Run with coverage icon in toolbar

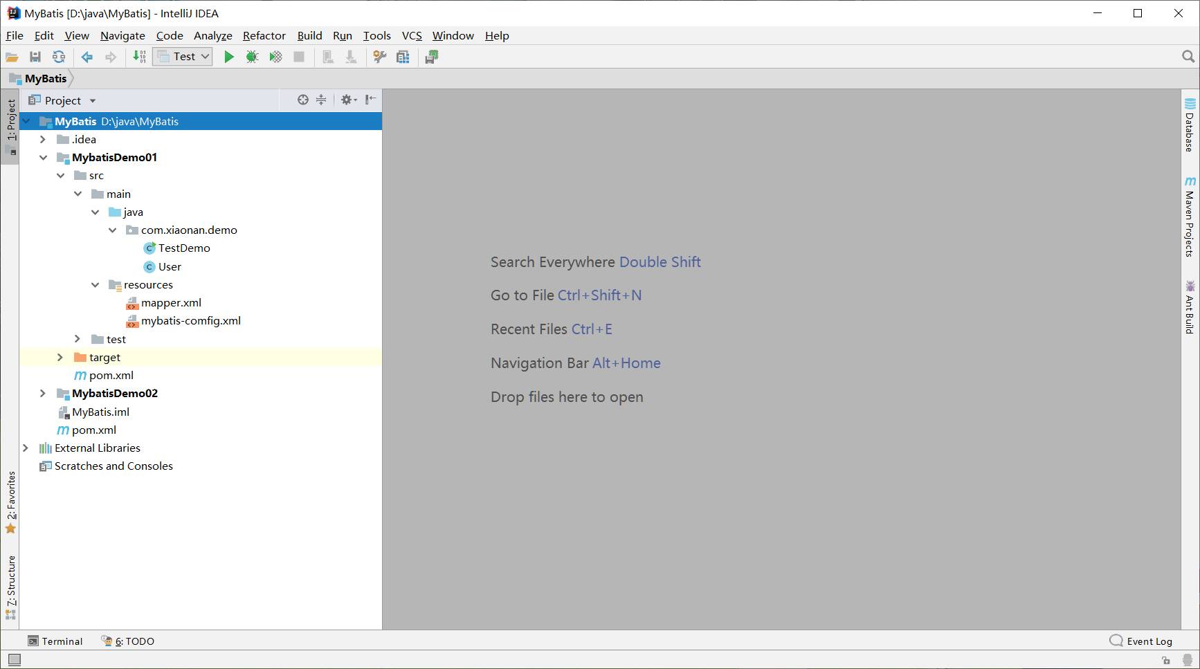tap(275, 57)
